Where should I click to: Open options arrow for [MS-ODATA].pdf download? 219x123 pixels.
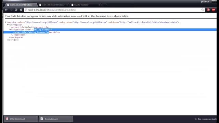click(x=37, y=119)
